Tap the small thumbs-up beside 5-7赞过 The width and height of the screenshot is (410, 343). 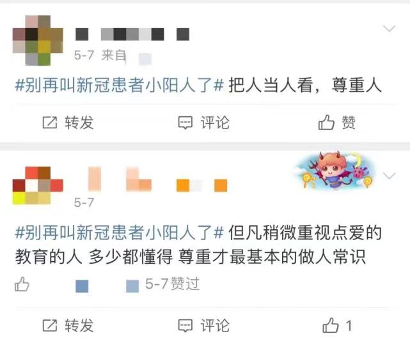22,284
